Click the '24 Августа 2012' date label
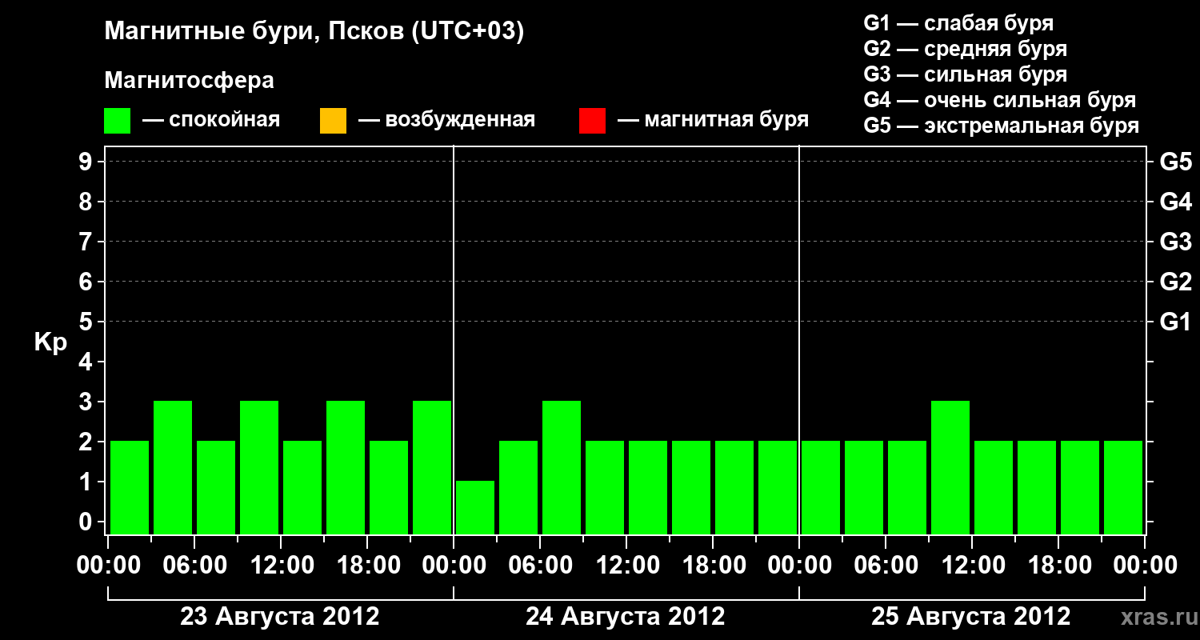The height and width of the screenshot is (640, 1200). tap(626, 617)
